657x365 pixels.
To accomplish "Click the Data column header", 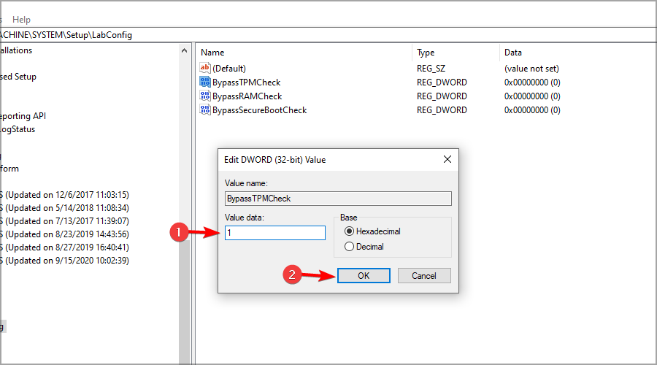I will [x=569, y=53].
